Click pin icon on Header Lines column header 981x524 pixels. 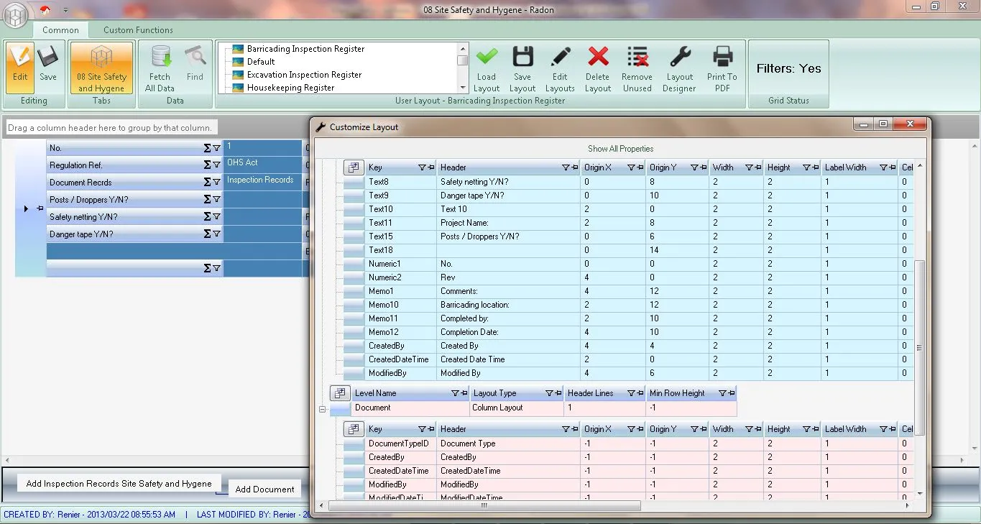[639, 394]
